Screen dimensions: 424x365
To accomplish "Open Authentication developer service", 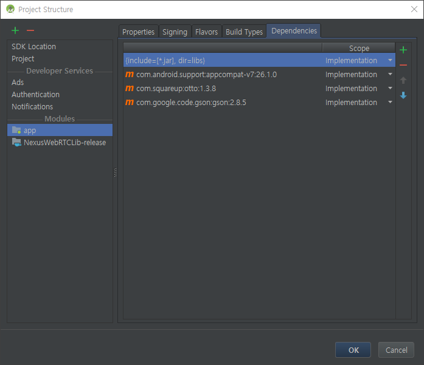I will 60,95.
